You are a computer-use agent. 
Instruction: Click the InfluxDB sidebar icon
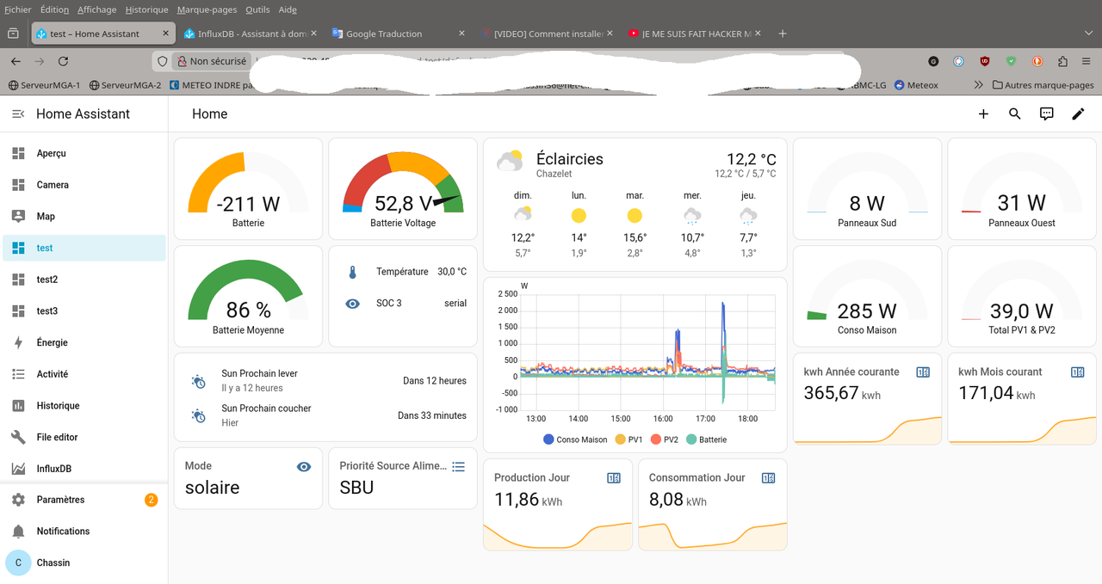pyautogui.click(x=18, y=469)
